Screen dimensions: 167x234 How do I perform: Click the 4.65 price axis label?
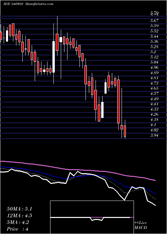coord(154,88)
